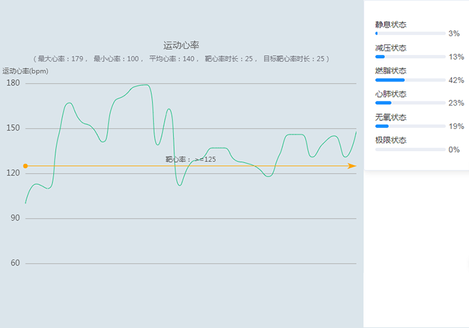Select the 心肺状态 progress bar

[x=410, y=103]
